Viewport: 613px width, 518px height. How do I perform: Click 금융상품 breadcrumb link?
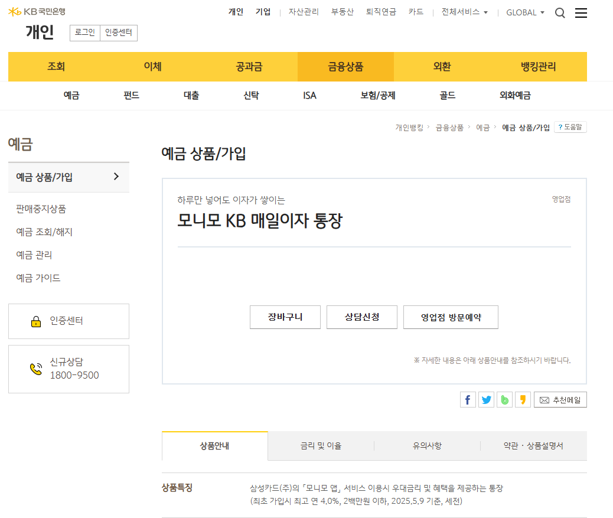(x=449, y=128)
